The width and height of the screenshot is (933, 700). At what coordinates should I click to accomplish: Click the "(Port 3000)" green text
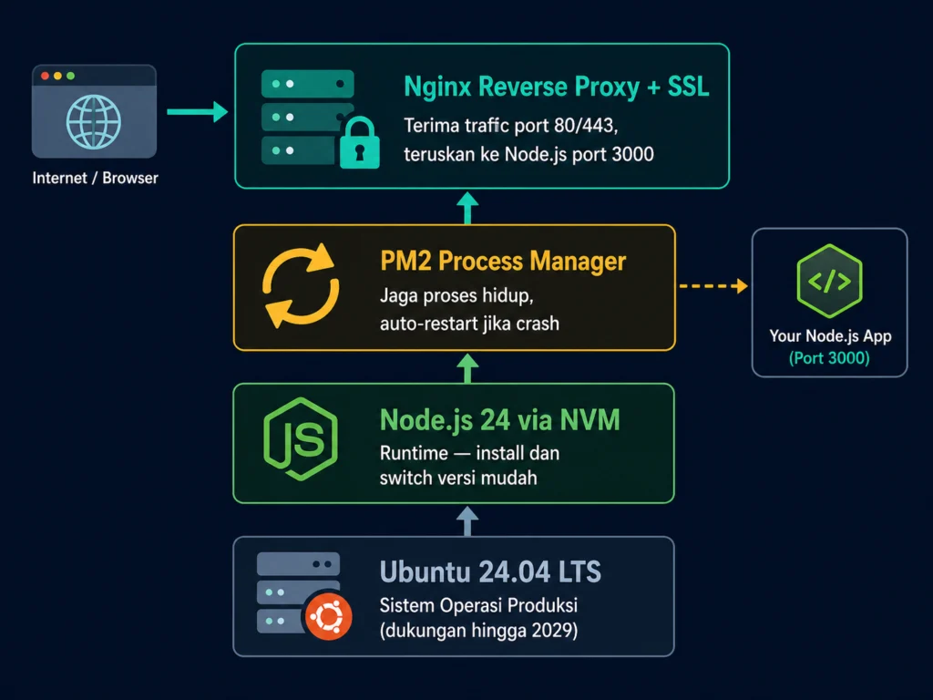click(x=829, y=357)
